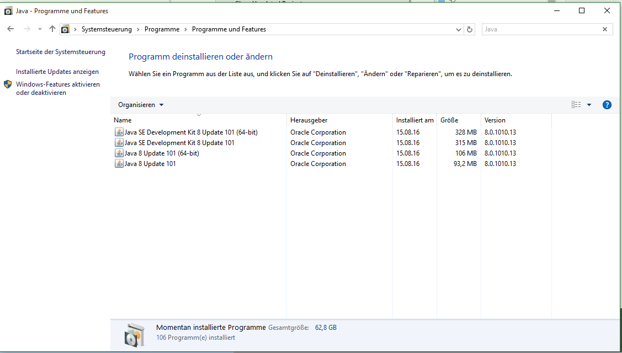Expand the address bar history dropdown

[x=459, y=29]
